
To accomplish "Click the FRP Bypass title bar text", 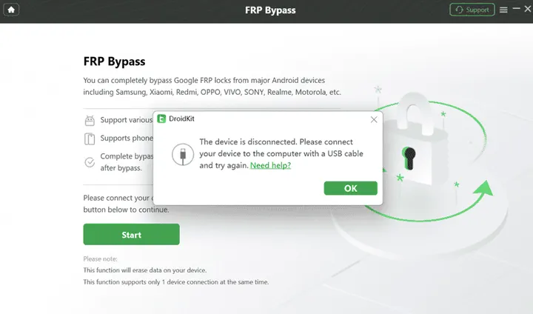I will [x=270, y=10].
